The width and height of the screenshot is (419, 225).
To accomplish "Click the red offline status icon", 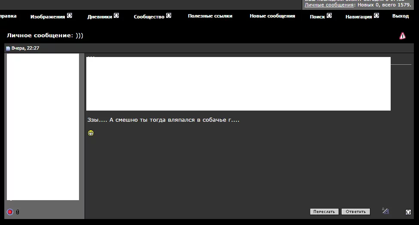I will [10, 212].
